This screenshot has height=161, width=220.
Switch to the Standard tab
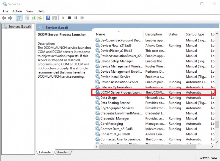pyautogui.click(x=63, y=152)
